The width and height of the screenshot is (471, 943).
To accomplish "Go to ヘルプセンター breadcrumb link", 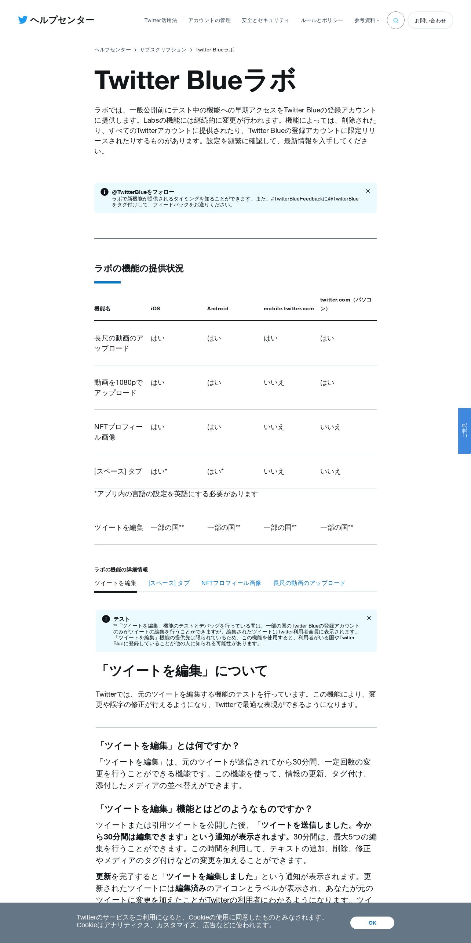I will click(x=113, y=50).
